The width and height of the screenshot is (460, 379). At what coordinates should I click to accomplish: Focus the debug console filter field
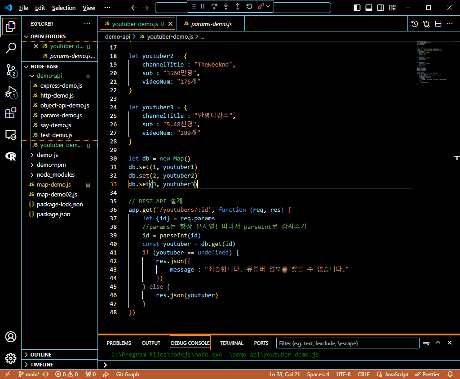pos(348,343)
